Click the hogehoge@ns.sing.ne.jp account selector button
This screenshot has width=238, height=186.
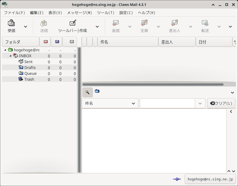pos(210,179)
